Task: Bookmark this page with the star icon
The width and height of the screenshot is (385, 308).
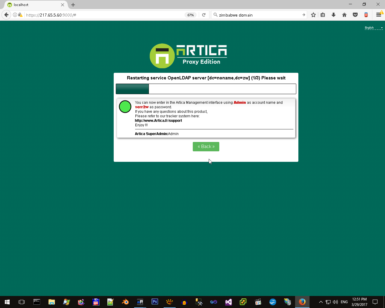Action: 313,15
